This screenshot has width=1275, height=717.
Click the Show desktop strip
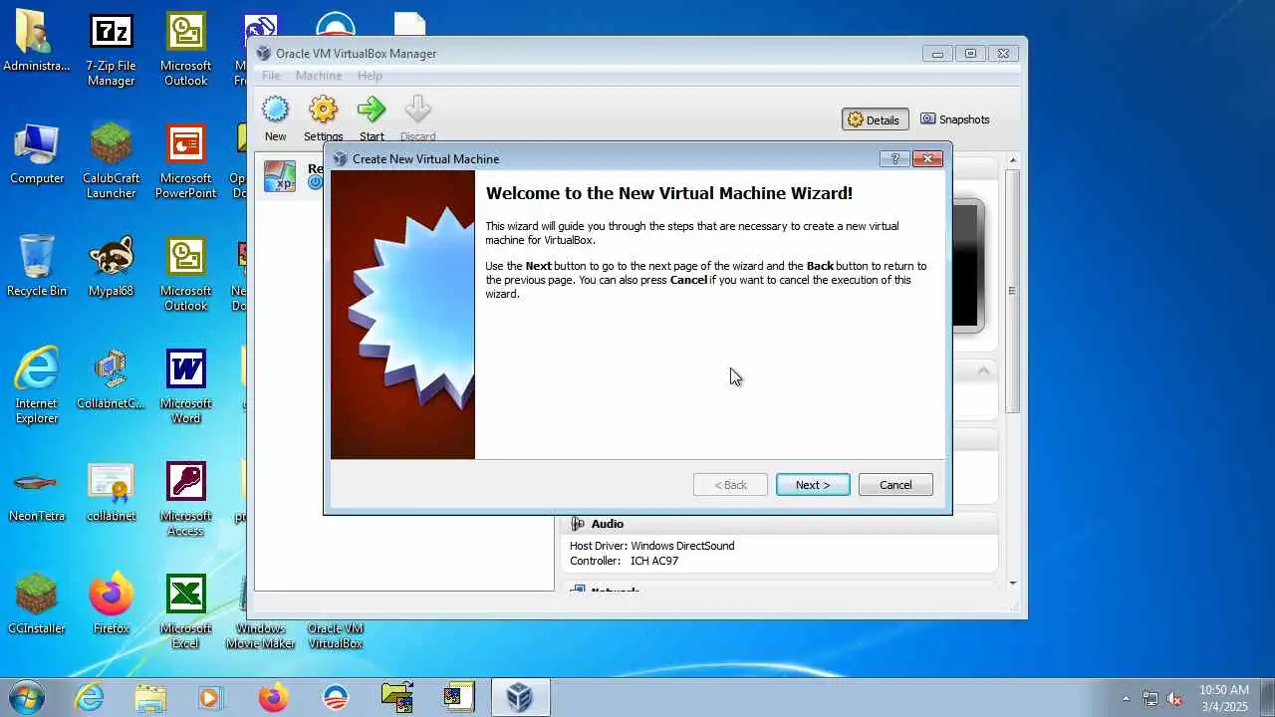[x=1267, y=698]
